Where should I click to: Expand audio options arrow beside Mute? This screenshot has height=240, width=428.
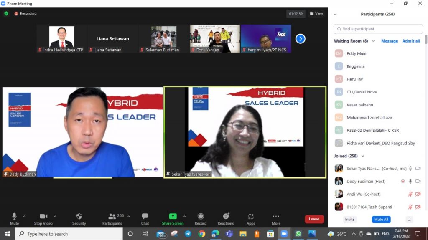(24, 216)
